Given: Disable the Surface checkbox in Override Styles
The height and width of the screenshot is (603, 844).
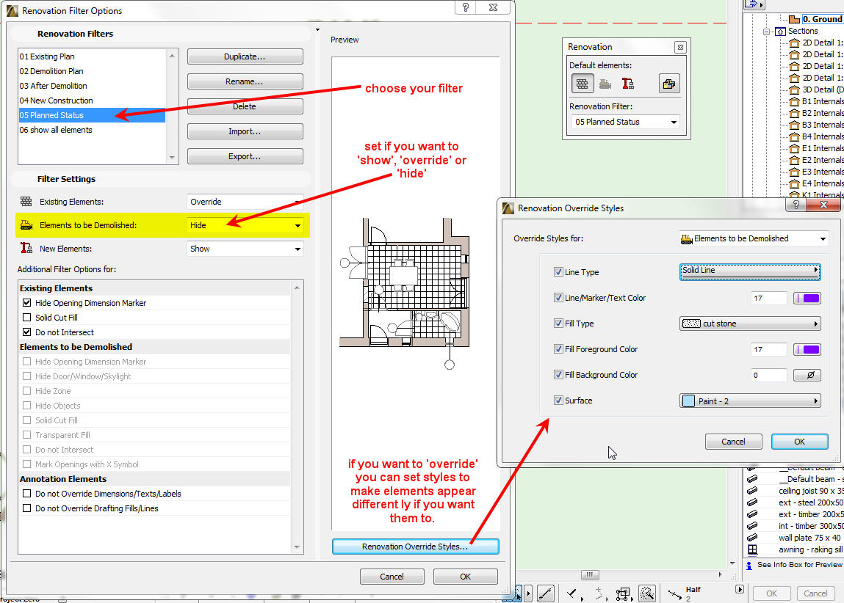Looking at the screenshot, I should point(559,401).
